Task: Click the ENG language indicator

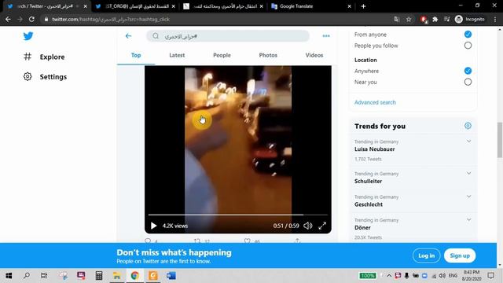Action: pyautogui.click(x=453, y=276)
